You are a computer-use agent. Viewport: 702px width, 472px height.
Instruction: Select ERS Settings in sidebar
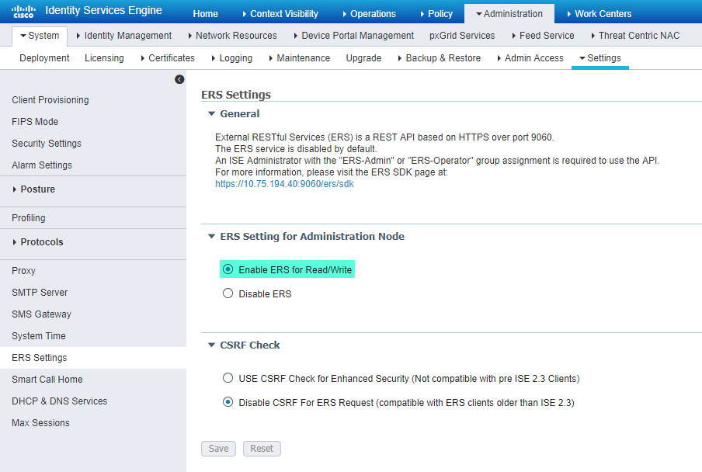pyautogui.click(x=93, y=358)
